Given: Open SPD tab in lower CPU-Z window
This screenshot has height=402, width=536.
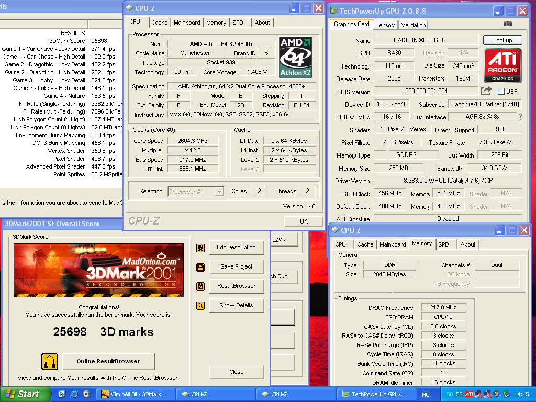Looking at the screenshot, I should (x=443, y=244).
